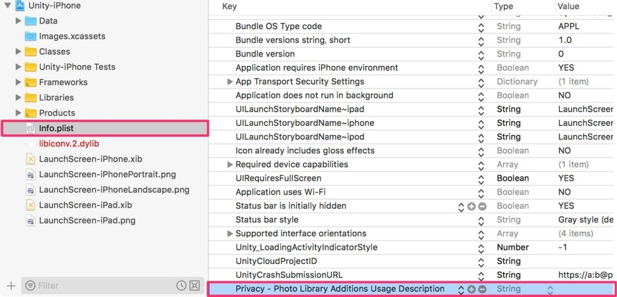The image size is (617, 297).
Task: Select the Products folder icon
Action: click(x=30, y=113)
